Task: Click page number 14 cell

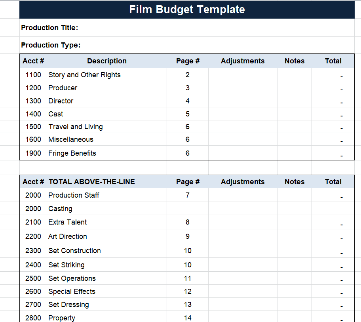Action: (188, 318)
